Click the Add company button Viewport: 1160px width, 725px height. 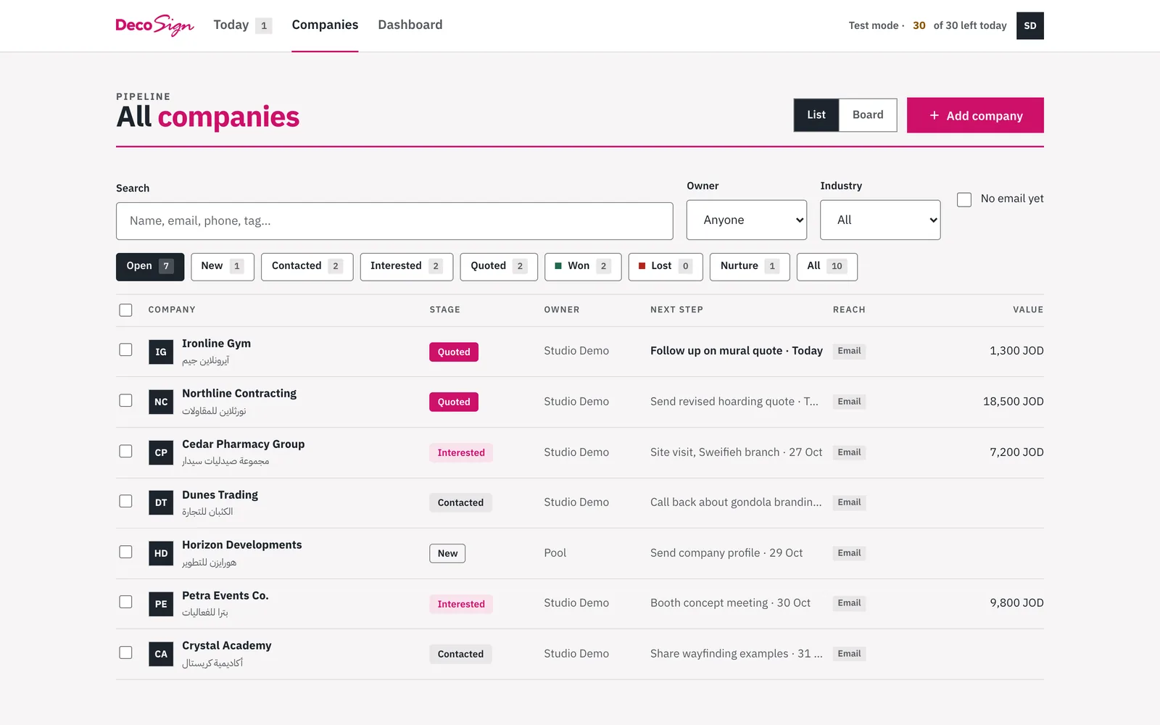click(x=975, y=115)
